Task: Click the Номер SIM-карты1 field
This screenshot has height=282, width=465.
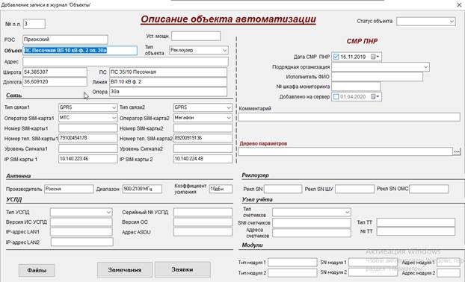Action: click(87, 128)
